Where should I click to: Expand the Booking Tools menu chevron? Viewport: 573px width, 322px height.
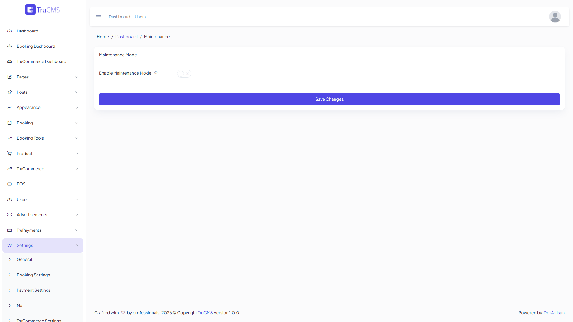pos(77,138)
